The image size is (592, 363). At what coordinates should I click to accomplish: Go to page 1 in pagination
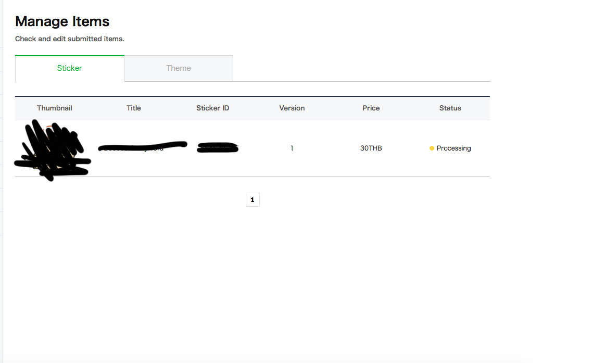pos(253,200)
